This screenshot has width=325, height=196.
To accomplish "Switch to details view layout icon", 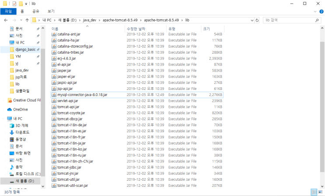I will point(314,192).
